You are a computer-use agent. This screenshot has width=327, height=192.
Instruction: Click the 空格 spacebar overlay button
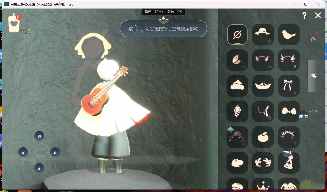(x=287, y=152)
